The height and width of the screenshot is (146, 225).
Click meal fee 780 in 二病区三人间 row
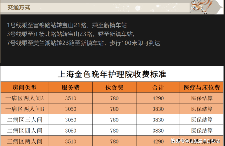tap(114, 120)
